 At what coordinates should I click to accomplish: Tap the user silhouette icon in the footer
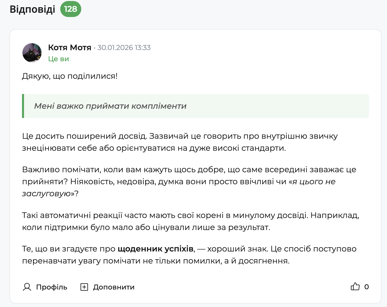click(x=27, y=287)
